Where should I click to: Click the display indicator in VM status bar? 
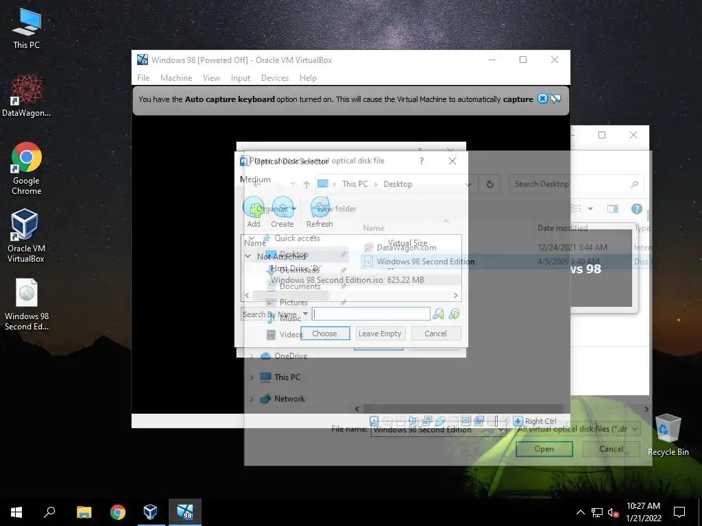pos(465,421)
